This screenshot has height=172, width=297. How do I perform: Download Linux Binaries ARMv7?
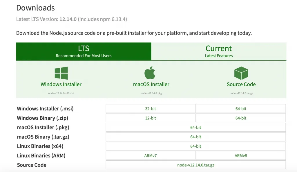tap(151, 155)
